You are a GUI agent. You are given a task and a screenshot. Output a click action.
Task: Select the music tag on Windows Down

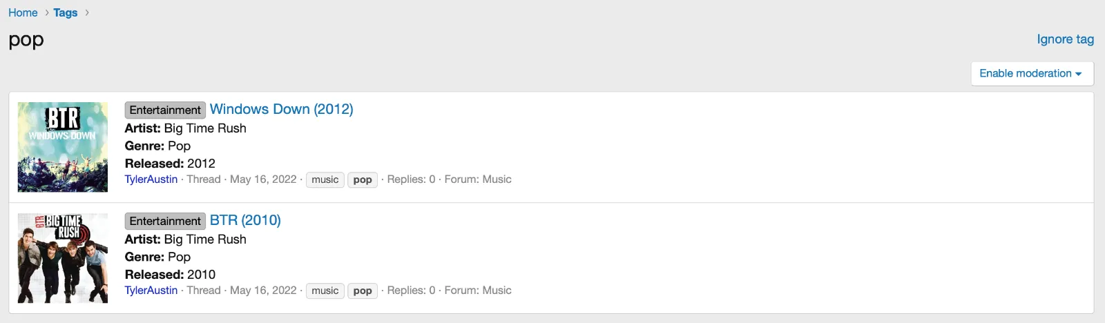[325, 179]
